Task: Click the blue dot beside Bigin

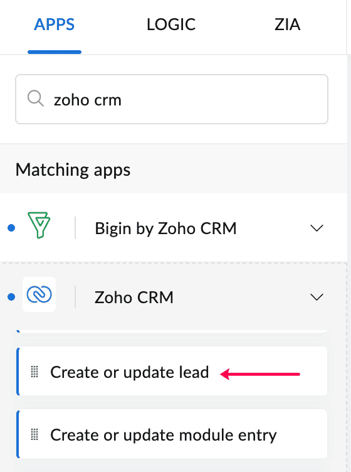Action: coord(11,228)
